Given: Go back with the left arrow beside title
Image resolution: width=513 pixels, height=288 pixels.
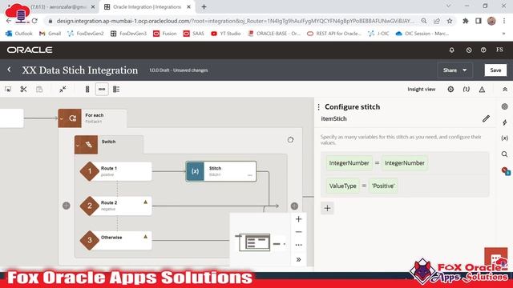Looking at the screenshot, I should coord(9,70).
